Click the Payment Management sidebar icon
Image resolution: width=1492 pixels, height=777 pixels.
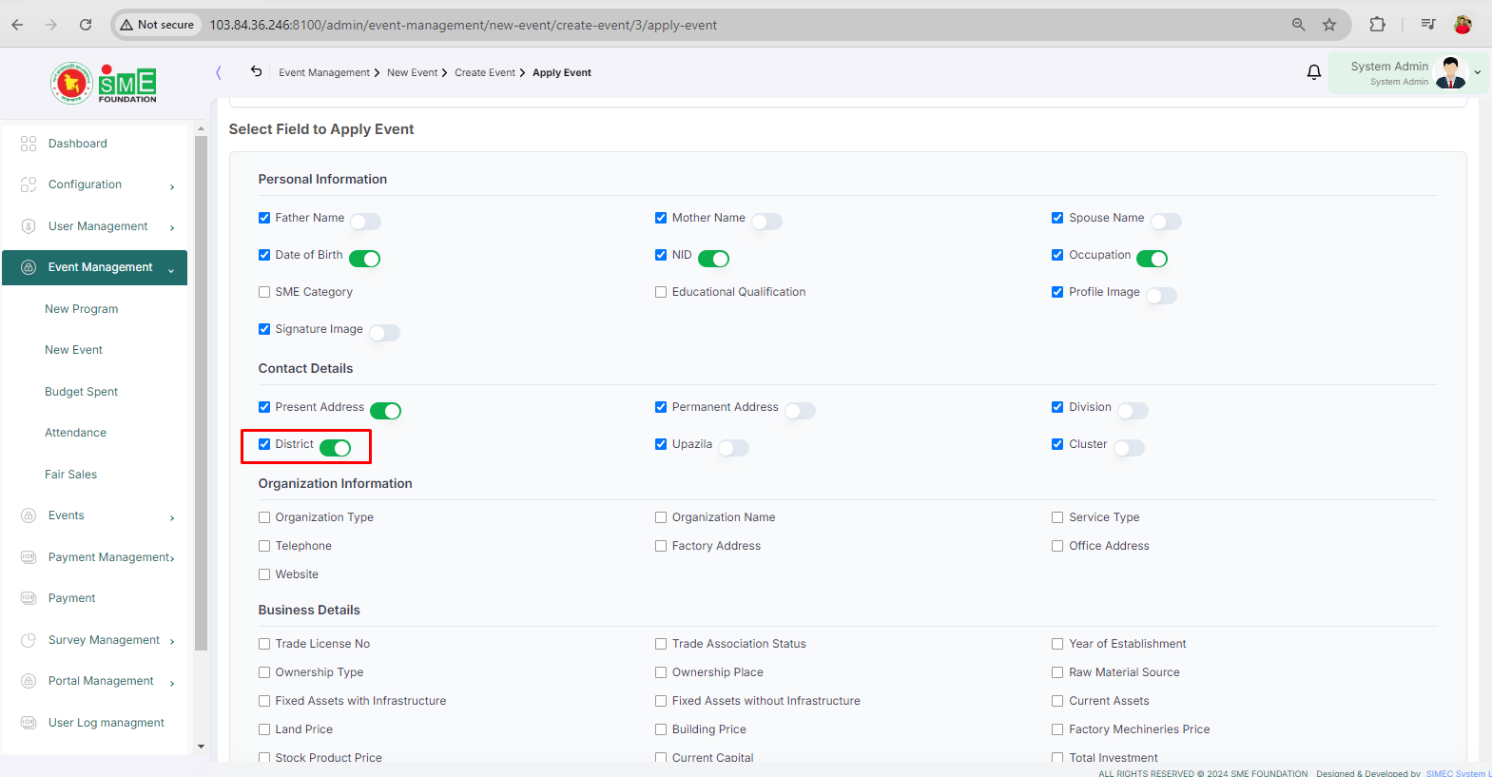pyautogui.click(x=29, y=557)
